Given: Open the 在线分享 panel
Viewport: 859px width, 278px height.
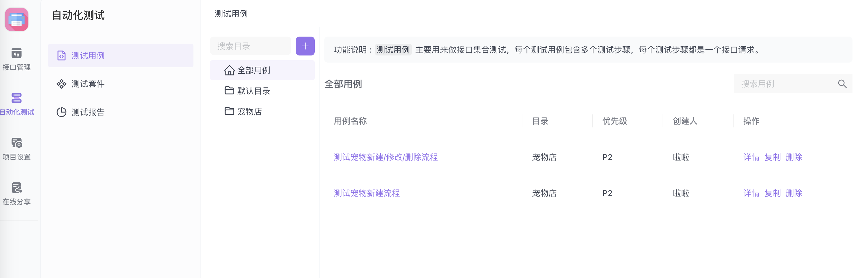Looking at the screenshot, I should pos(16,194).
